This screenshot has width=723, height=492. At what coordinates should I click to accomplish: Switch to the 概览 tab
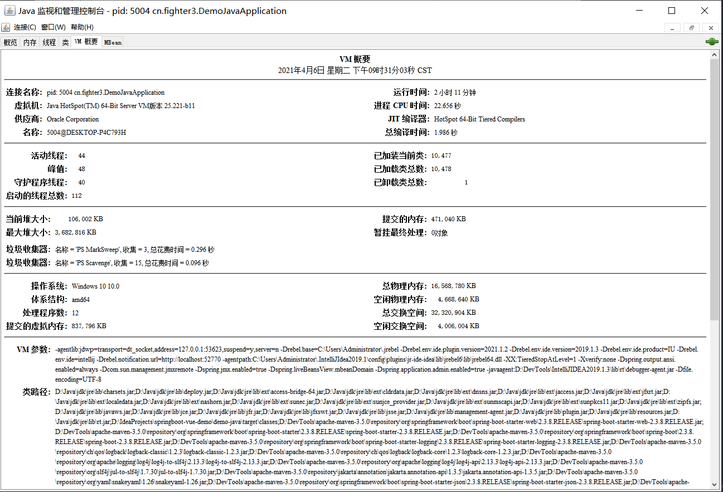10,42
